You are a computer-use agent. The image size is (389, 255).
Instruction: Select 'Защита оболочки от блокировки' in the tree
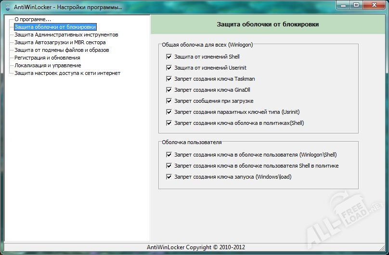point(55,27)
